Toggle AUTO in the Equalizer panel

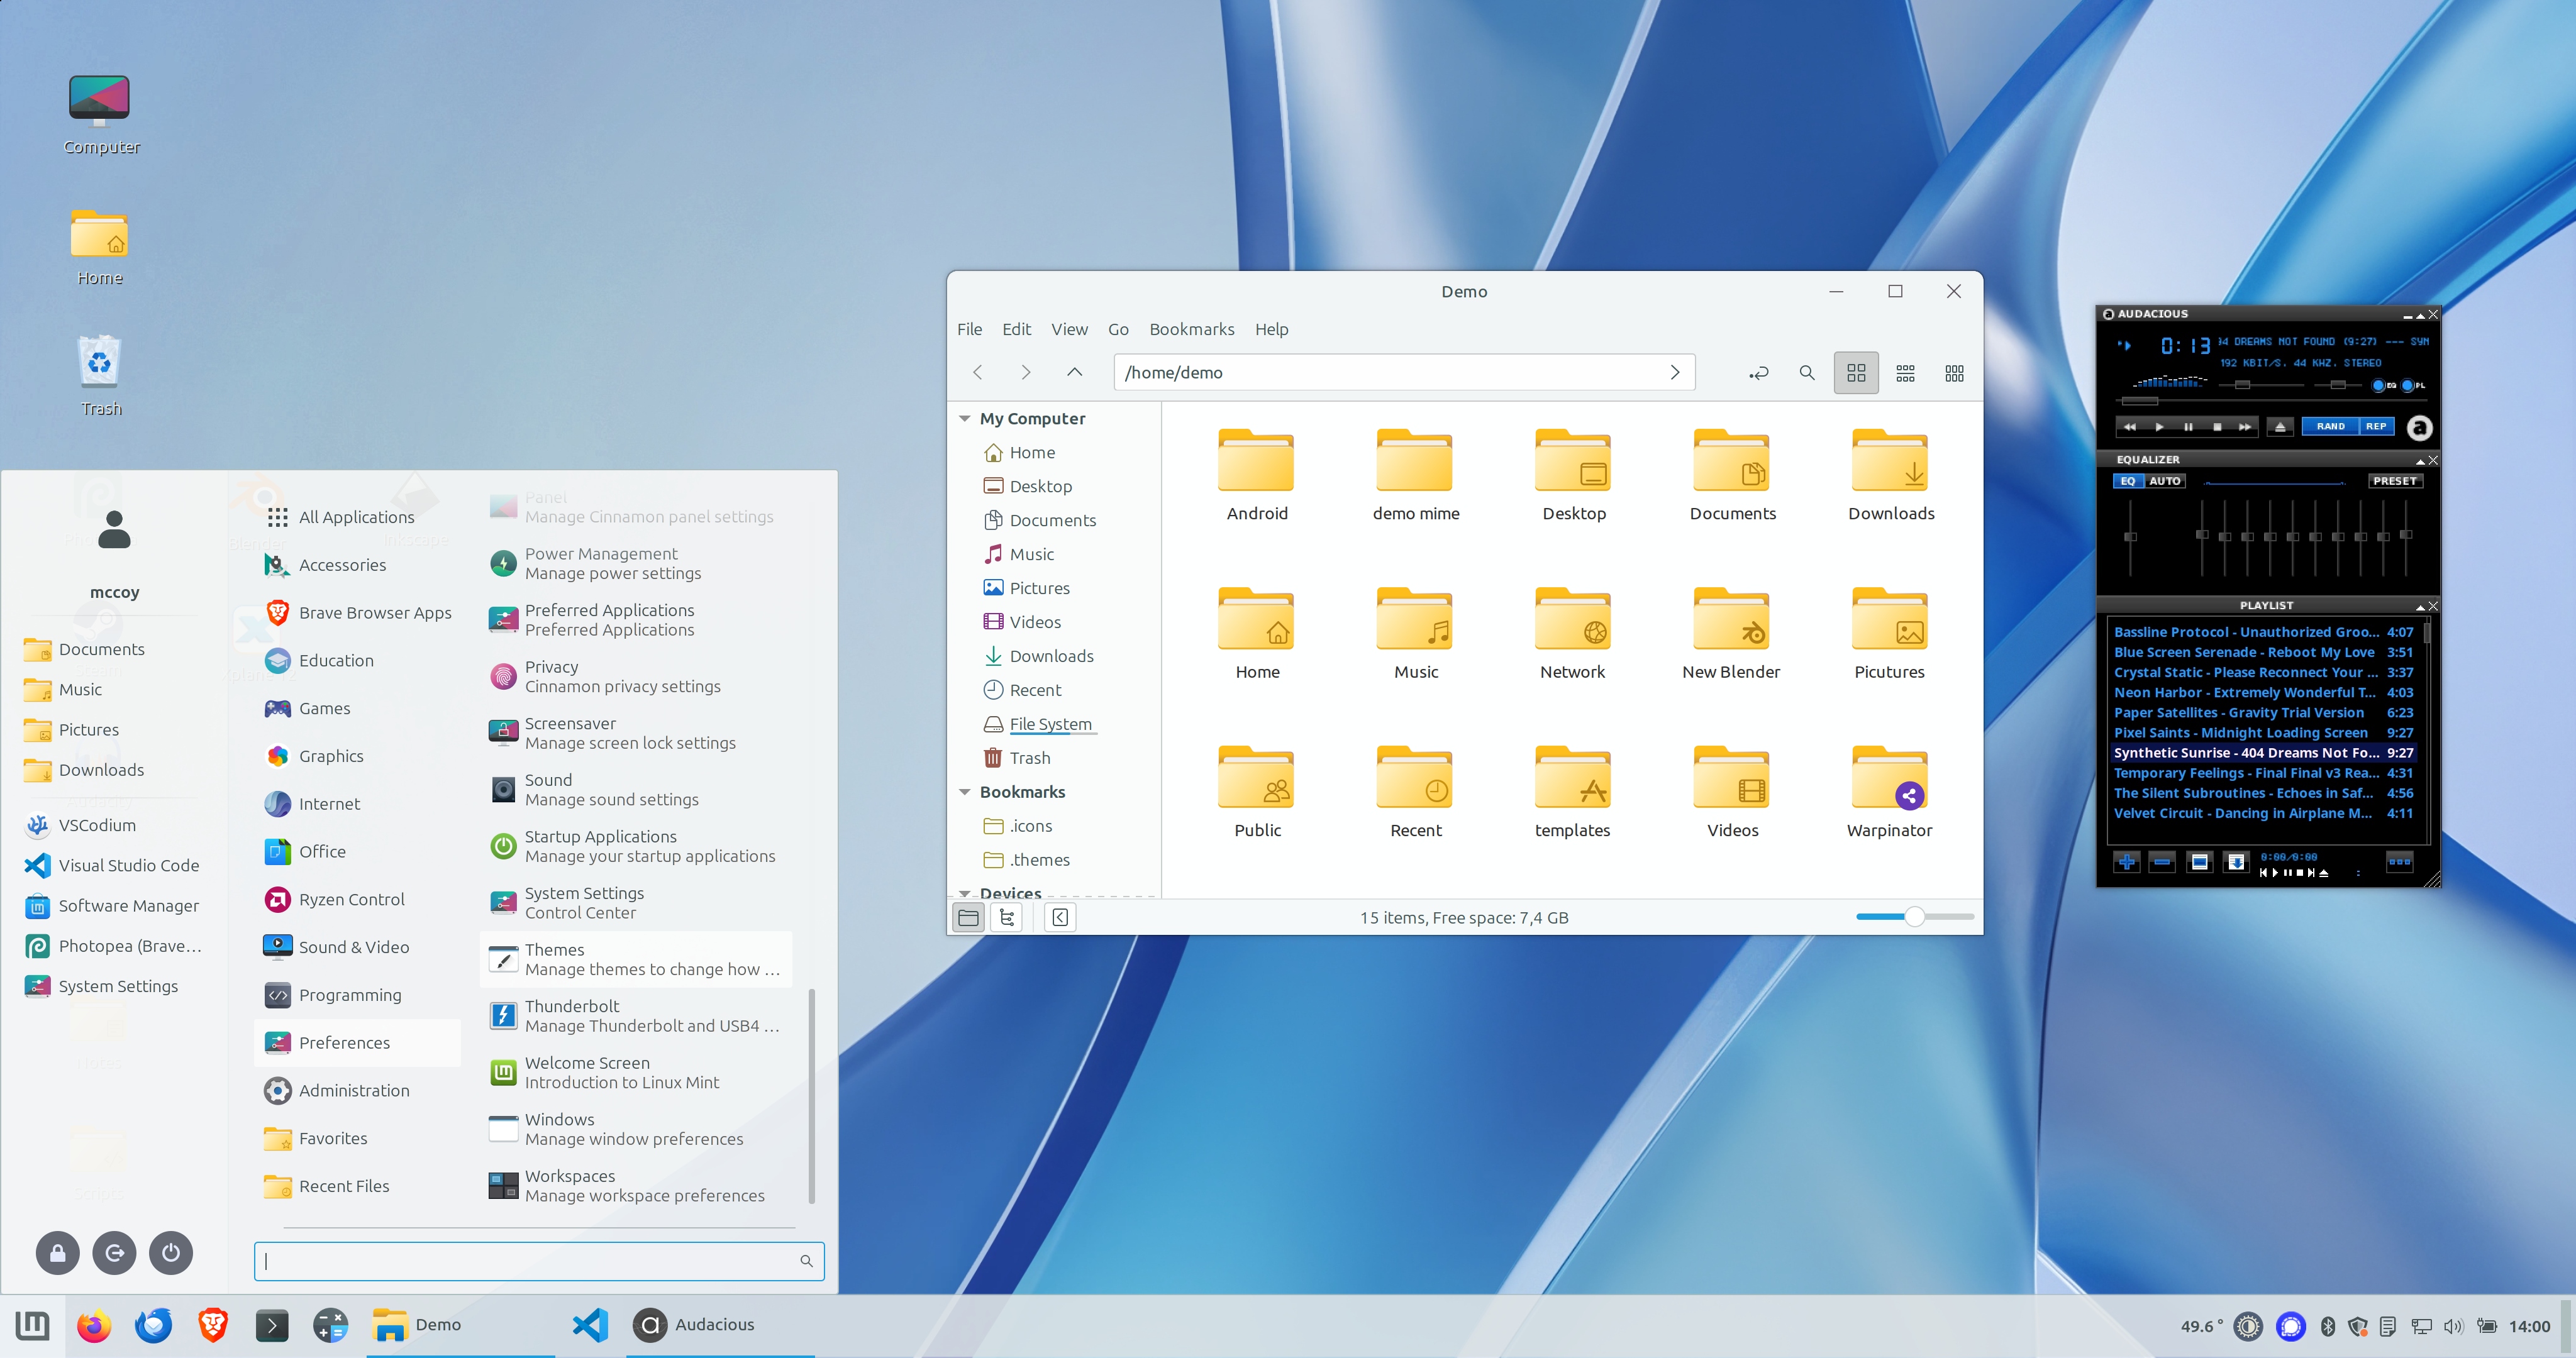pos(2165,481)
